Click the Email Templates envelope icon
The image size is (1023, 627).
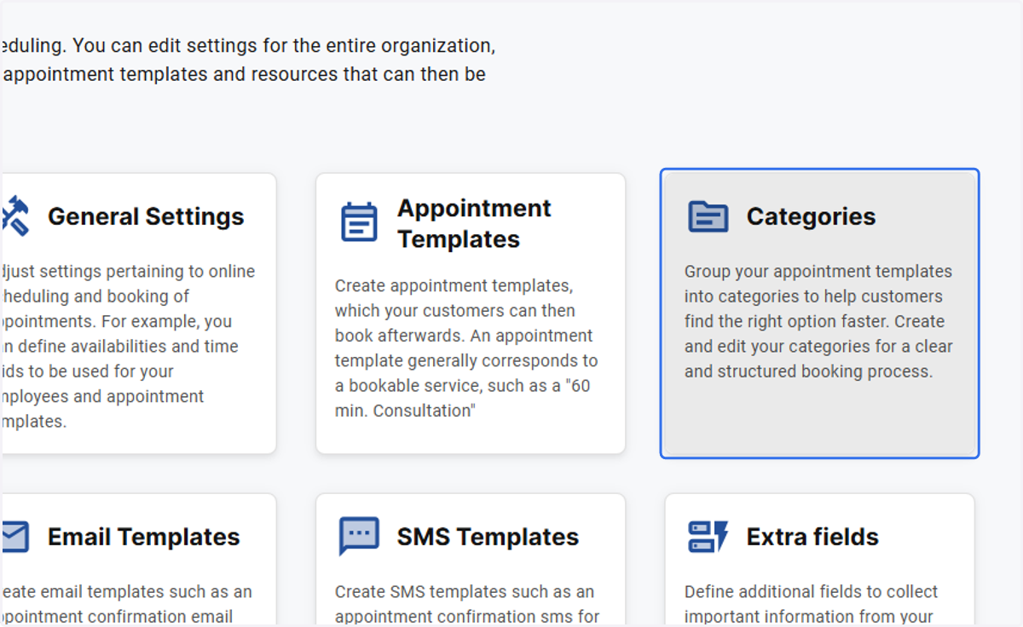click(15, 537)
